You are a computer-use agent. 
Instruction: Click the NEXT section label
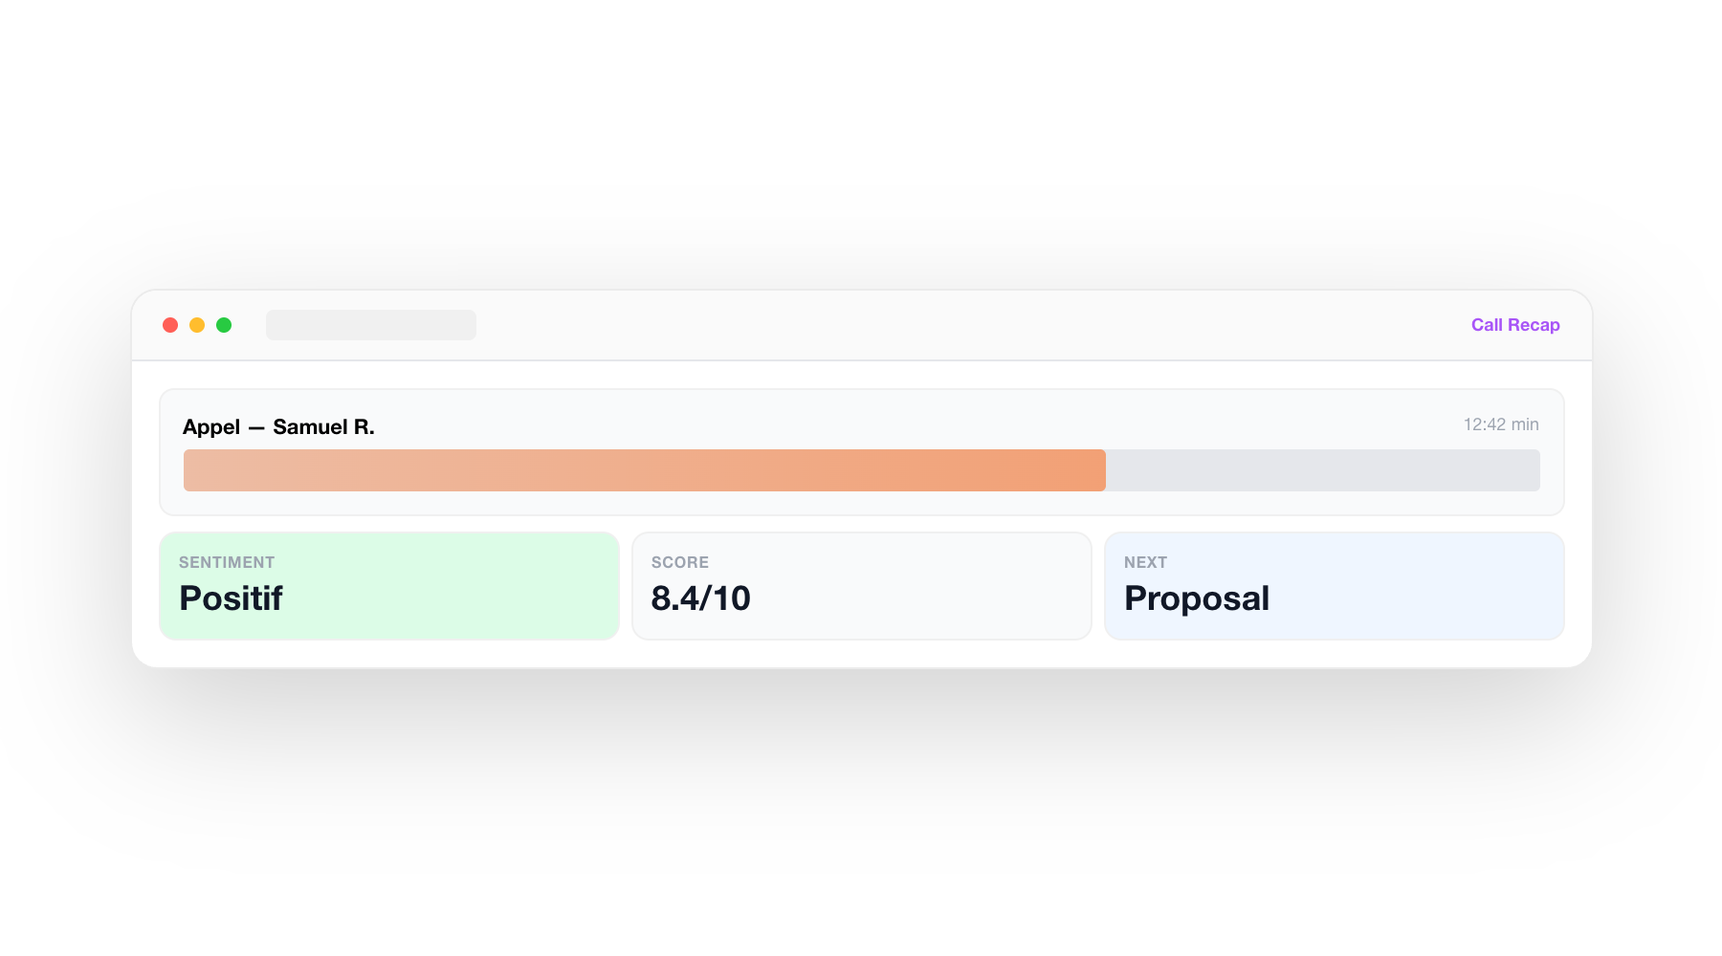[1145, 562]
